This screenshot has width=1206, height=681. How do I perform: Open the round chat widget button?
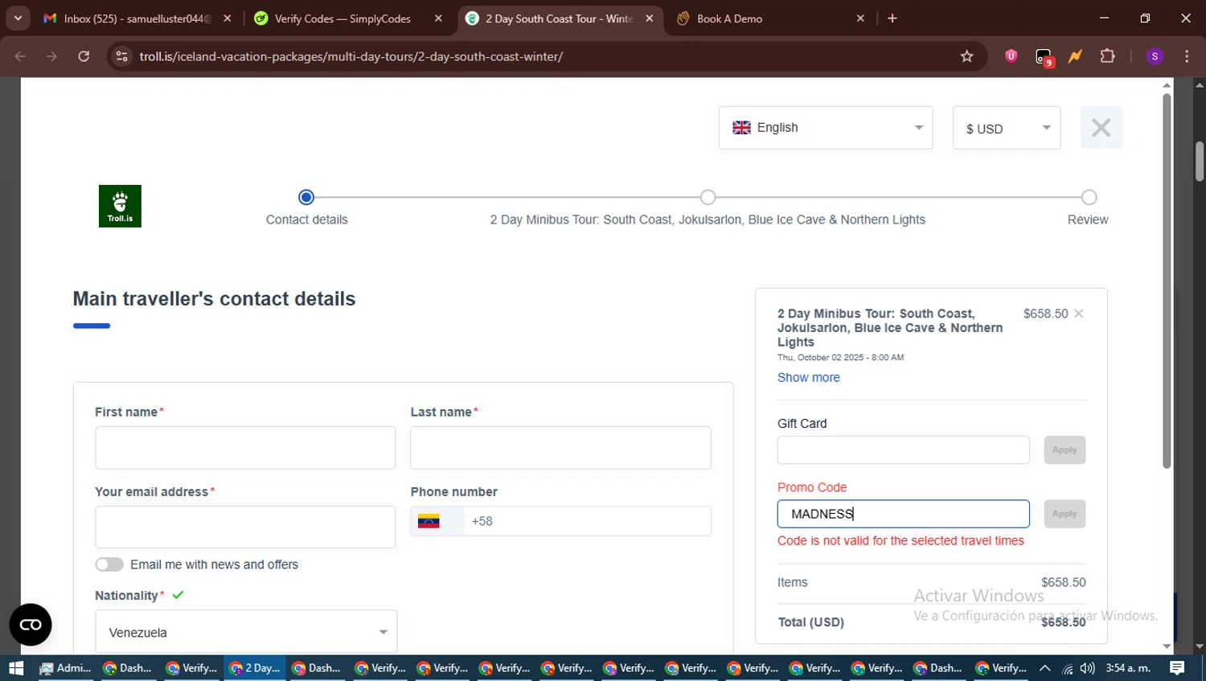31,625
